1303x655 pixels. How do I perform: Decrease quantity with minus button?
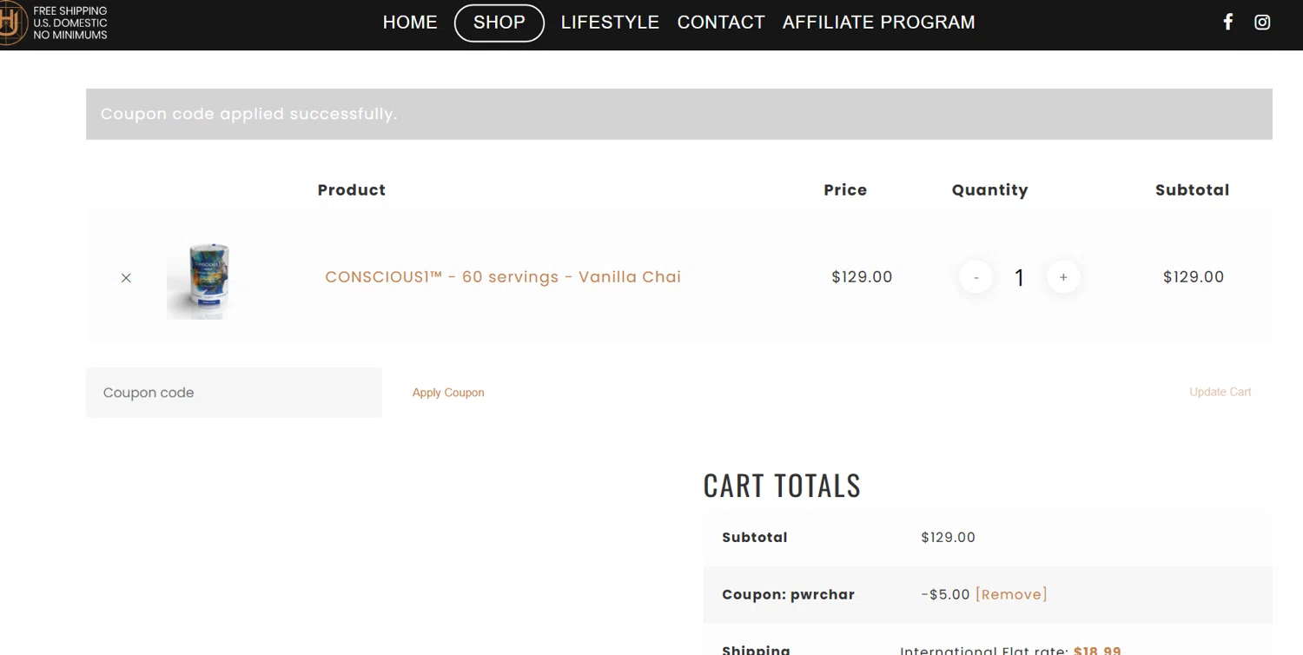(976, 277)
